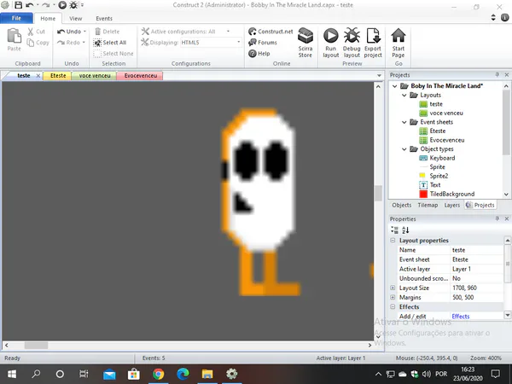This screenshot has width=512, height=384.
Task: Open Help in Online group
Action: click(x=259, y=54)
